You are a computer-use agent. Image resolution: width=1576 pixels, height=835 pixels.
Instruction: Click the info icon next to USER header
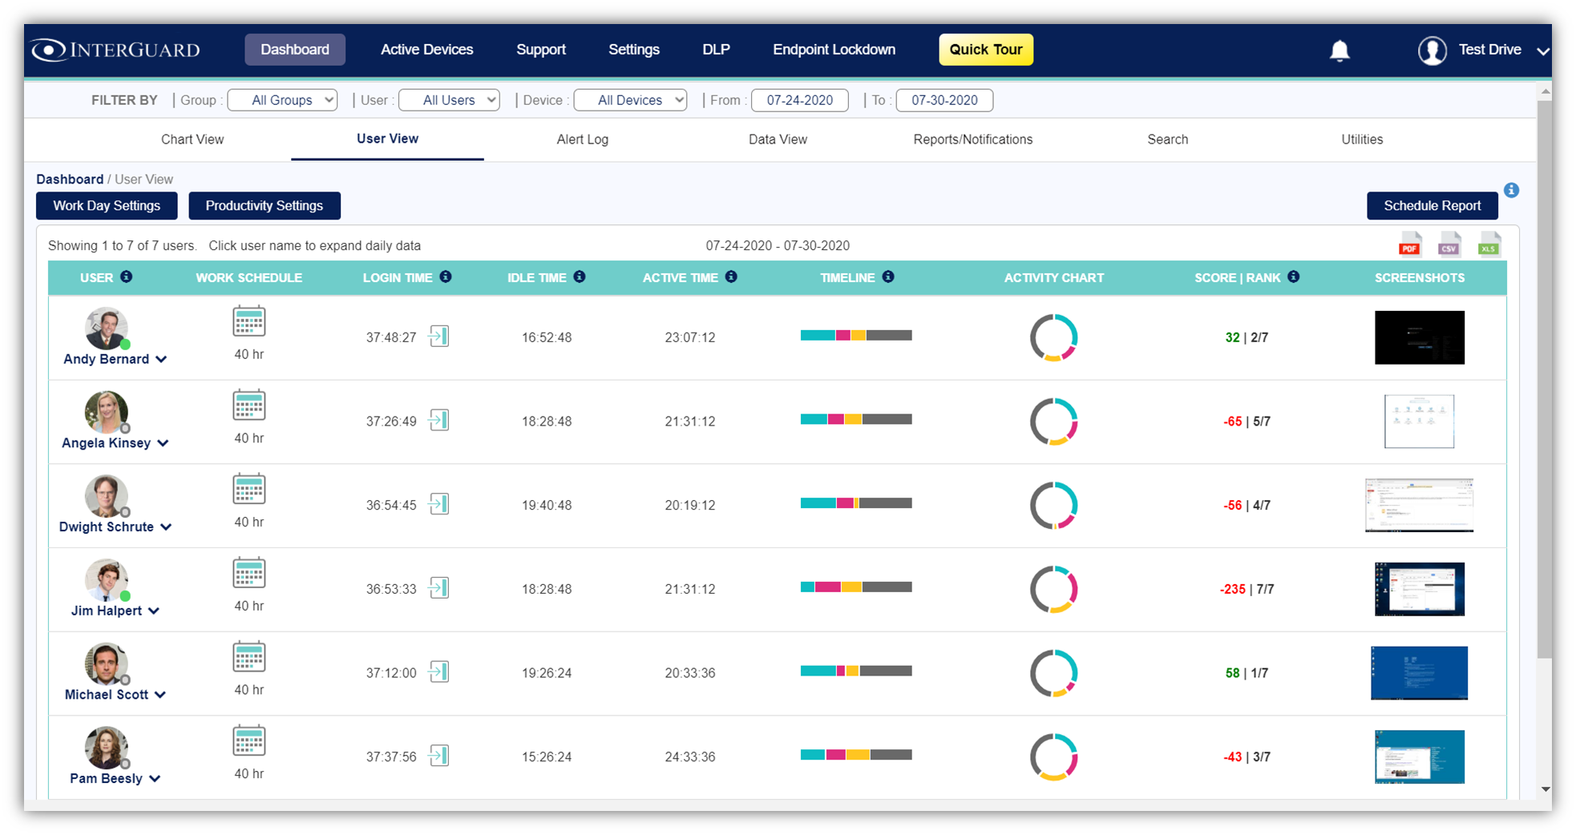(127, 276)
